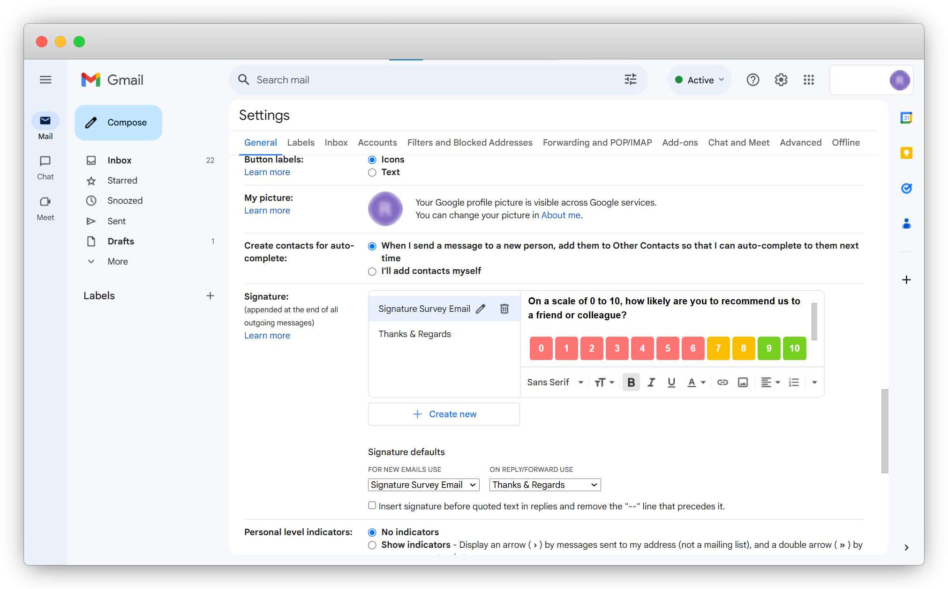Delete the Signature Survey Email signature
This screenshot has height=589, width=948.
(x=504, y=309)
